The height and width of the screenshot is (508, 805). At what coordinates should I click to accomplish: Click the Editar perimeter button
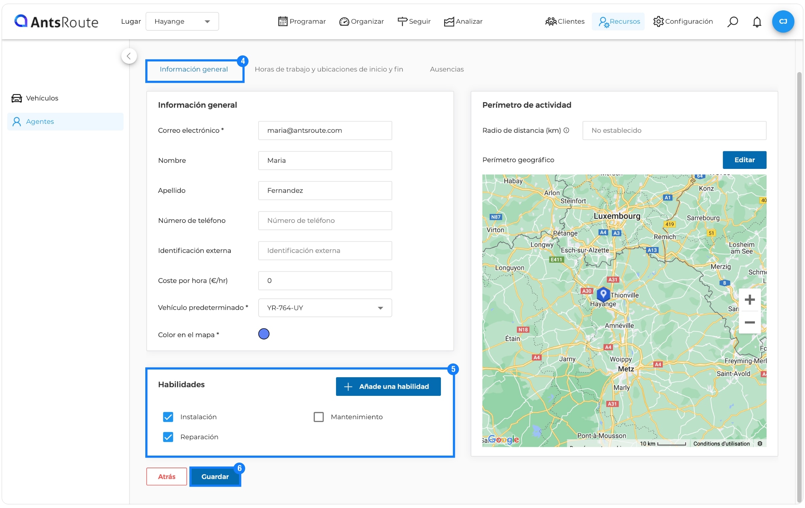point(745,160)
